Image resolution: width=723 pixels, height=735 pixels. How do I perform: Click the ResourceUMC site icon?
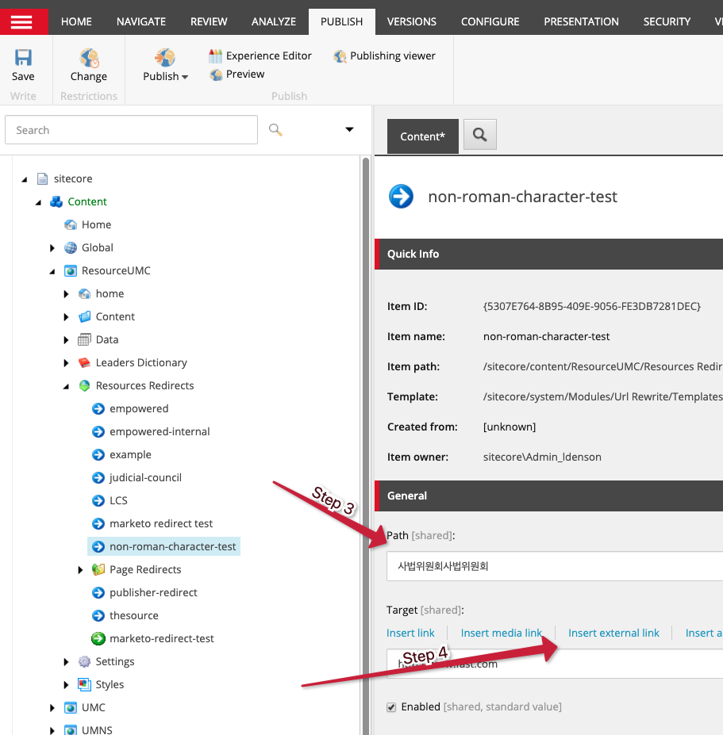(x=71, y=270)
